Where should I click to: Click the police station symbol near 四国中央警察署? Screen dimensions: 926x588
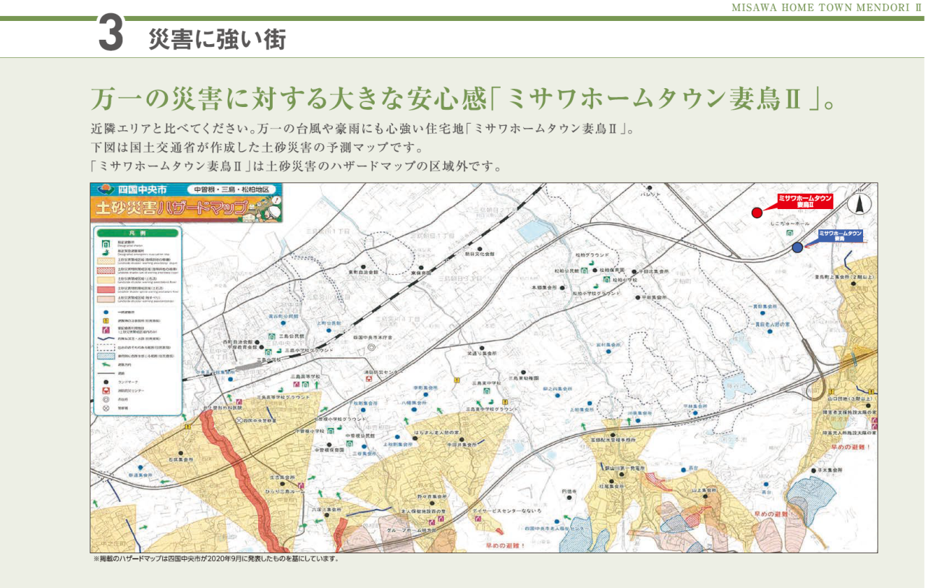point(239,420)
